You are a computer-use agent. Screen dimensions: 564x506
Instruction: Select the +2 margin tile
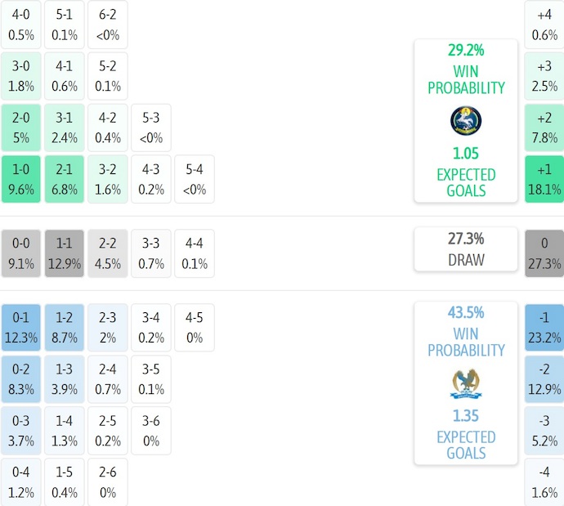pyautogui.click(x=544, y=128)
